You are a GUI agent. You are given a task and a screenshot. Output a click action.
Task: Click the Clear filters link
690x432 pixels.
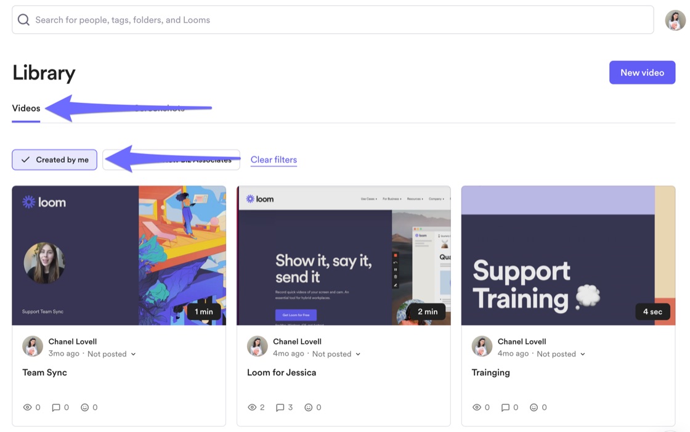[274, 160]
